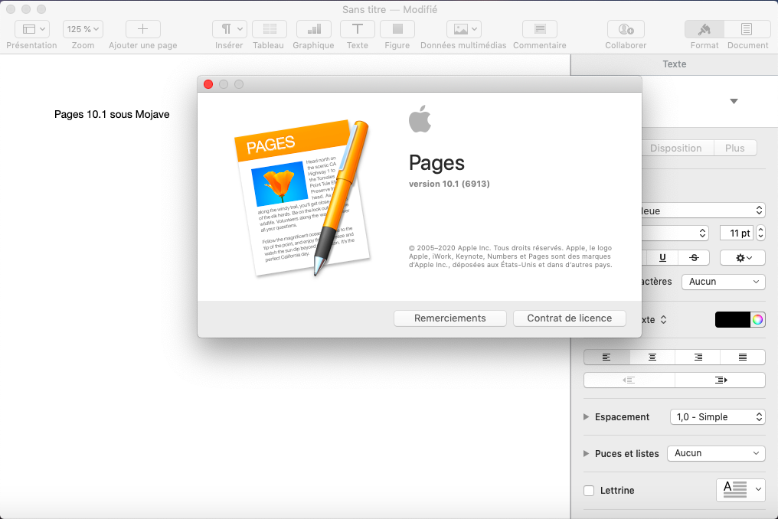
Task: Click Remerciements button in About dialog
Action: pos(450,318)
